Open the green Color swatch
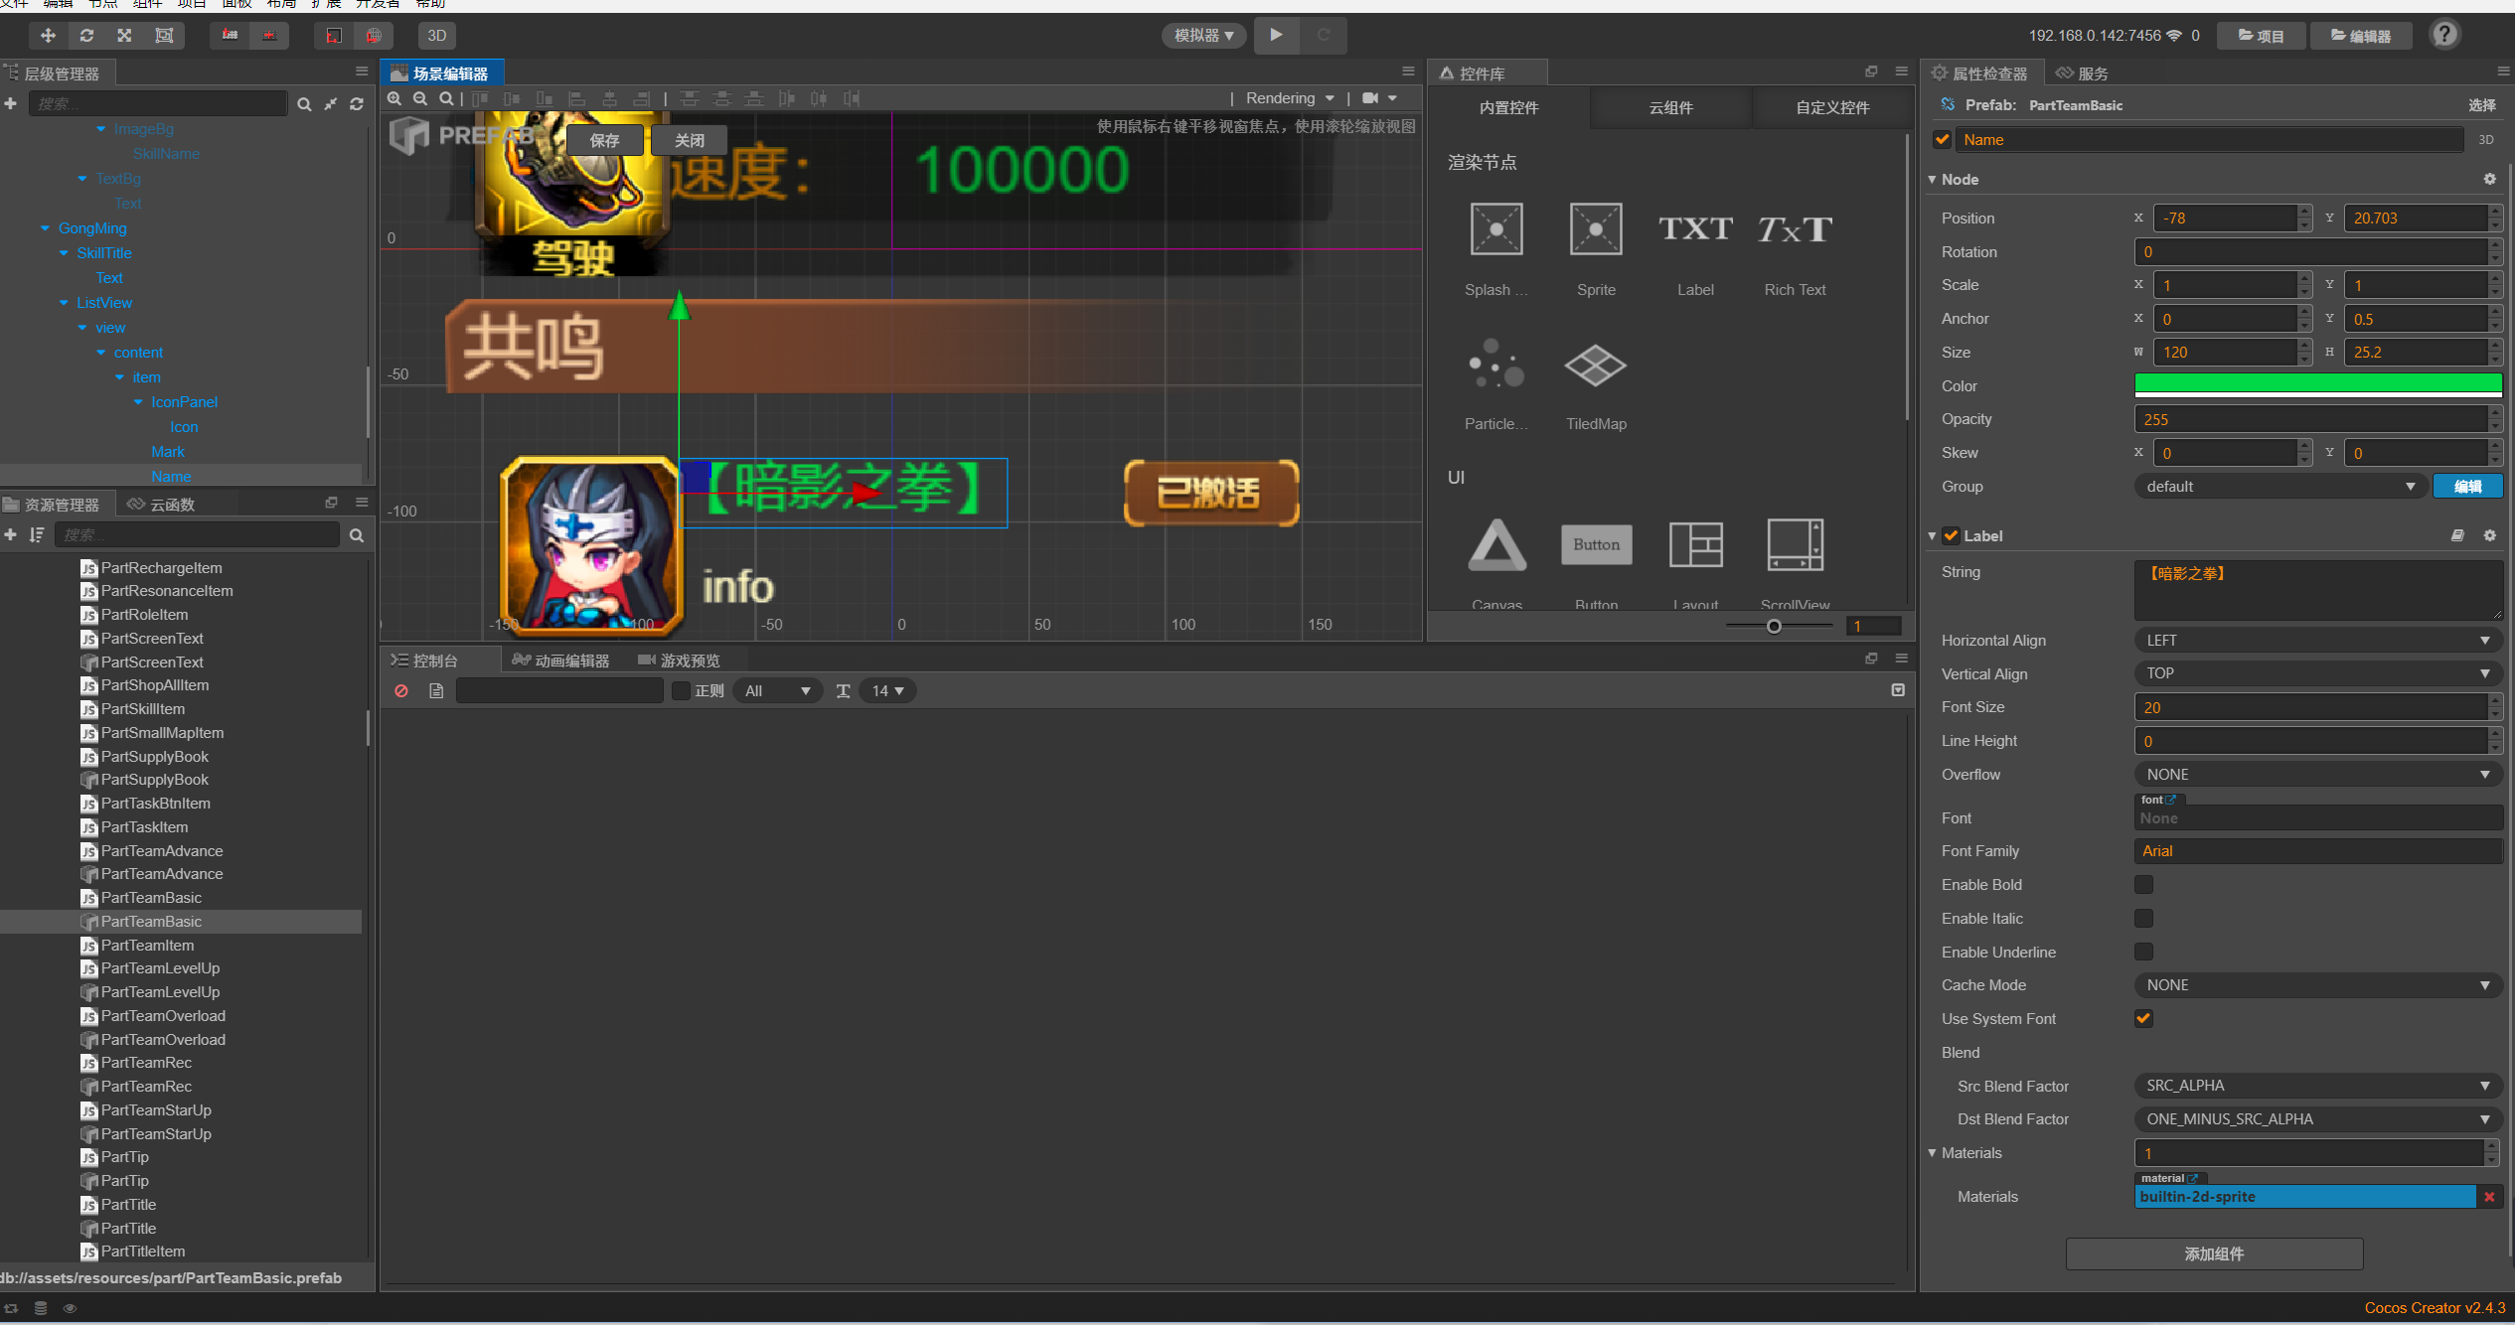This screenshot has width=2515, height=1325. (2316, 384)
